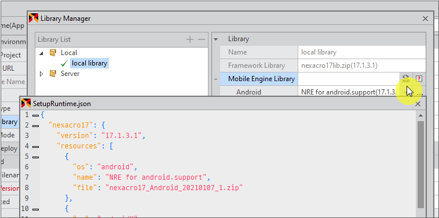439x218 pixels.
Task: Fold the nexacro17 block at line 2
Action: [35, 126]
